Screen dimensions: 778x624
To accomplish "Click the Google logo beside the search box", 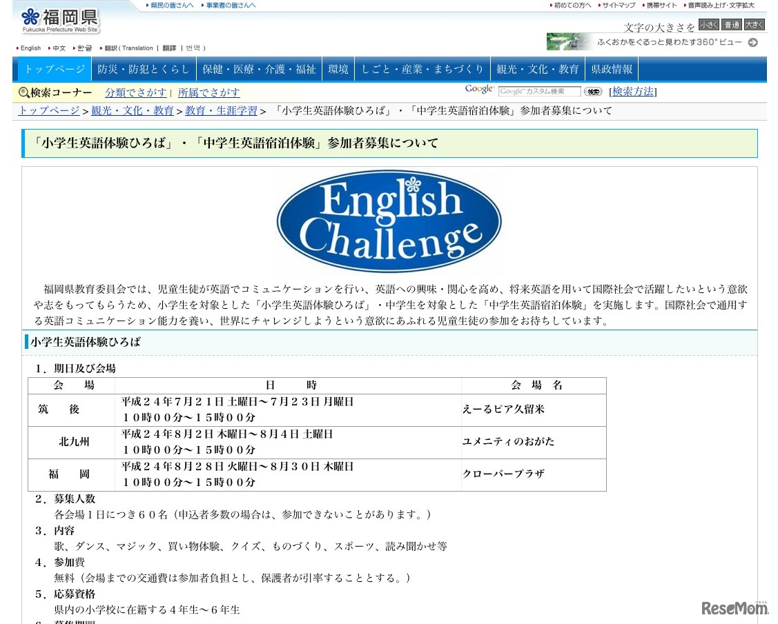I will pyautogui.click(x=478, y=90).
